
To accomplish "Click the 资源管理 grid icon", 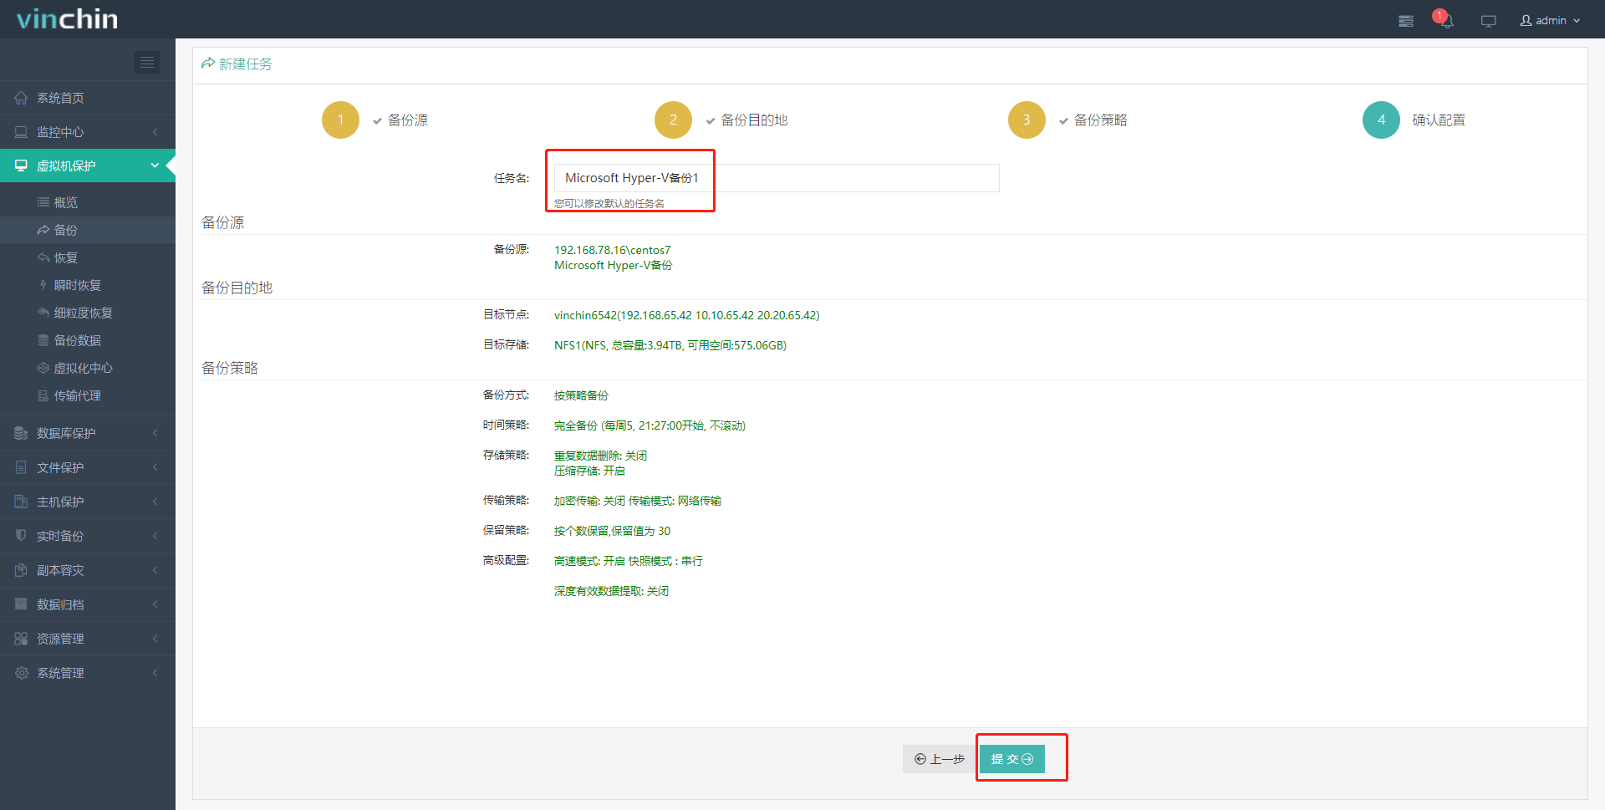I will pyautogui.click(x=21, y=639).
